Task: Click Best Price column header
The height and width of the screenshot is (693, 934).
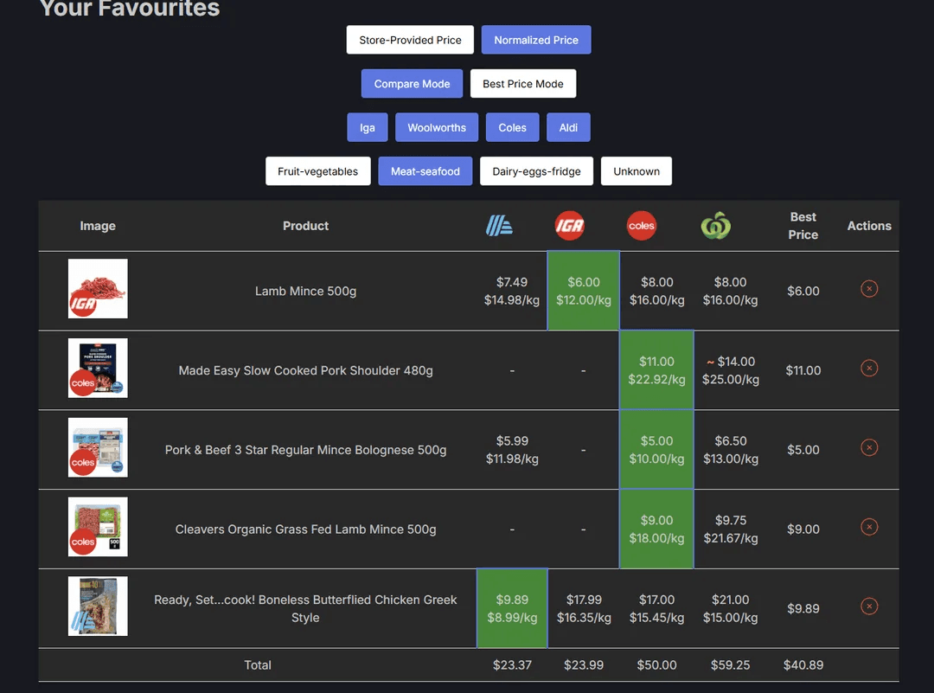Action: pyautogui.click(x=803, y=226)
